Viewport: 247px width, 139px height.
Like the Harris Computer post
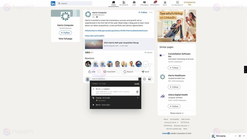tap(92, 72)
